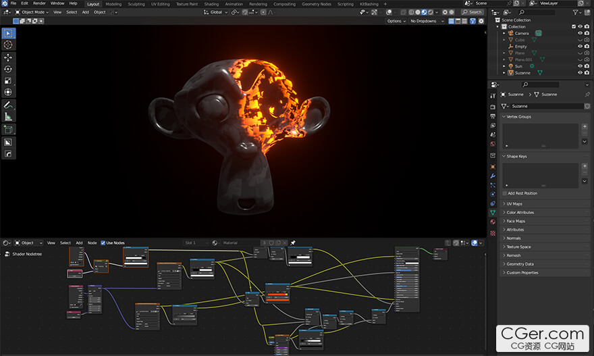The height and width of the screenshot is (356, 594).
Task: Select rendered viewport shading mode
Action: pos(431,12)
